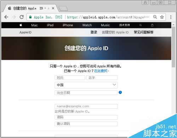Click the 姓氏 input field
177x138 pixels.
tap(70, 78)
